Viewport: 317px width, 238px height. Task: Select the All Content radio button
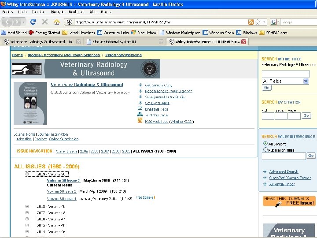click(x=265, y=143)
